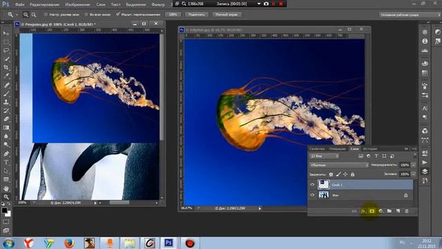442x249 pixels.
Task: Select the Eraser tool
Action: [x=6, y=119]
